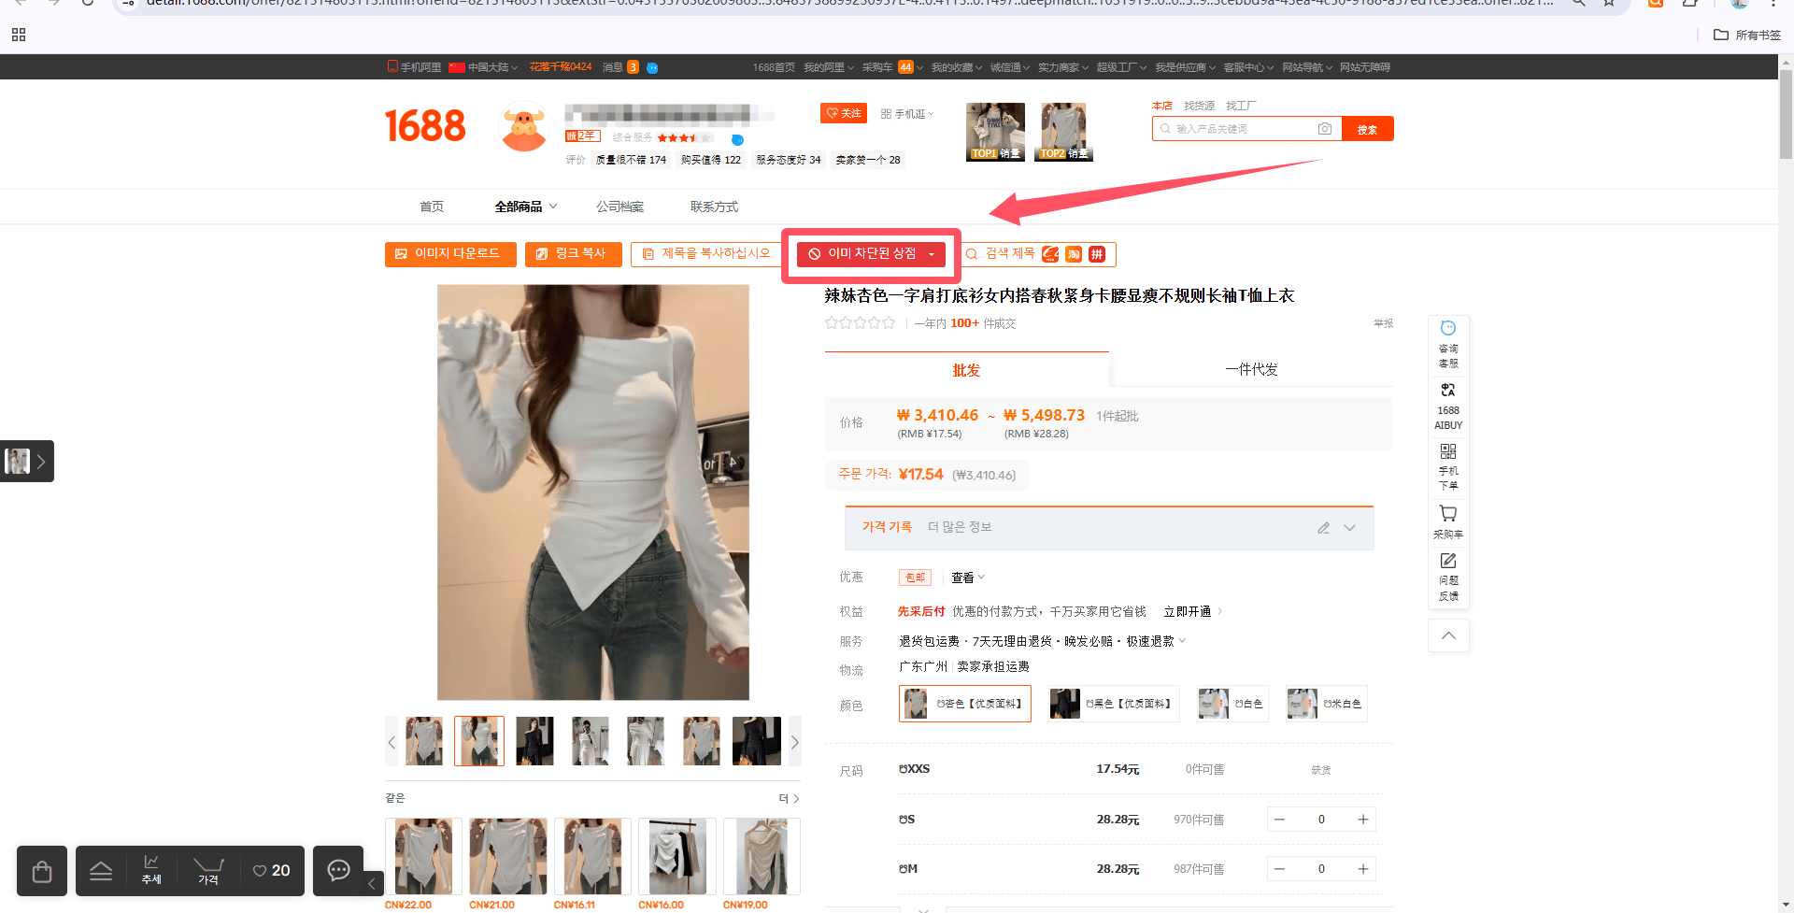Click the Pinduoduo search icon beside 검색 제목
Viewport: 1794px width, 913px height.
point(1097,254)
